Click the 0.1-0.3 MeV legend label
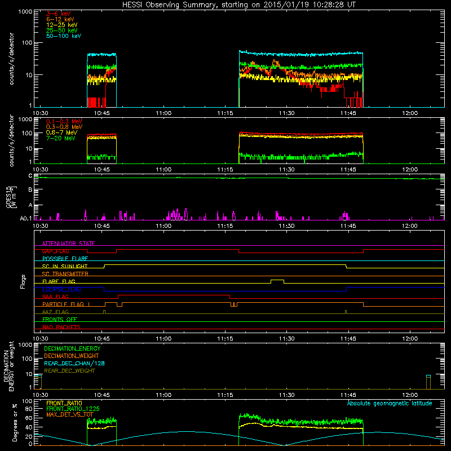Viewport: 451px width, 451px height. (x=64, y=121)
